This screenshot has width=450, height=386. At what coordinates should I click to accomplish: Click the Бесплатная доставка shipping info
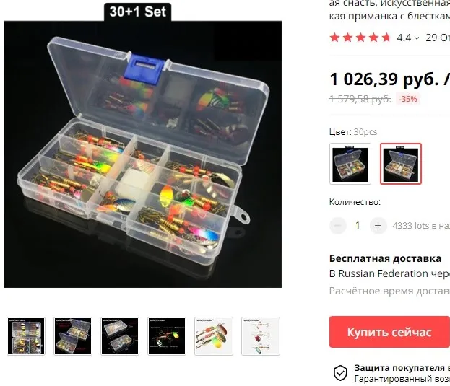(x=385, y=258)
